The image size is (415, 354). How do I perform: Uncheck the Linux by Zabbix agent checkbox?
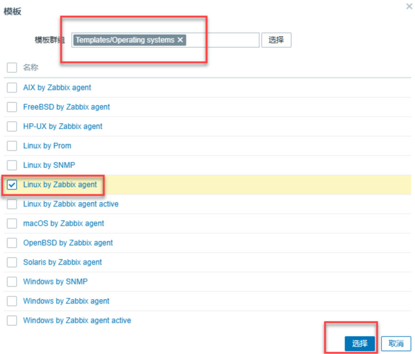coord(12,185)
